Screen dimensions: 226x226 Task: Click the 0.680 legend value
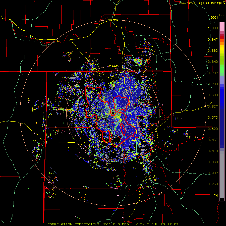[x=213, y=95]
